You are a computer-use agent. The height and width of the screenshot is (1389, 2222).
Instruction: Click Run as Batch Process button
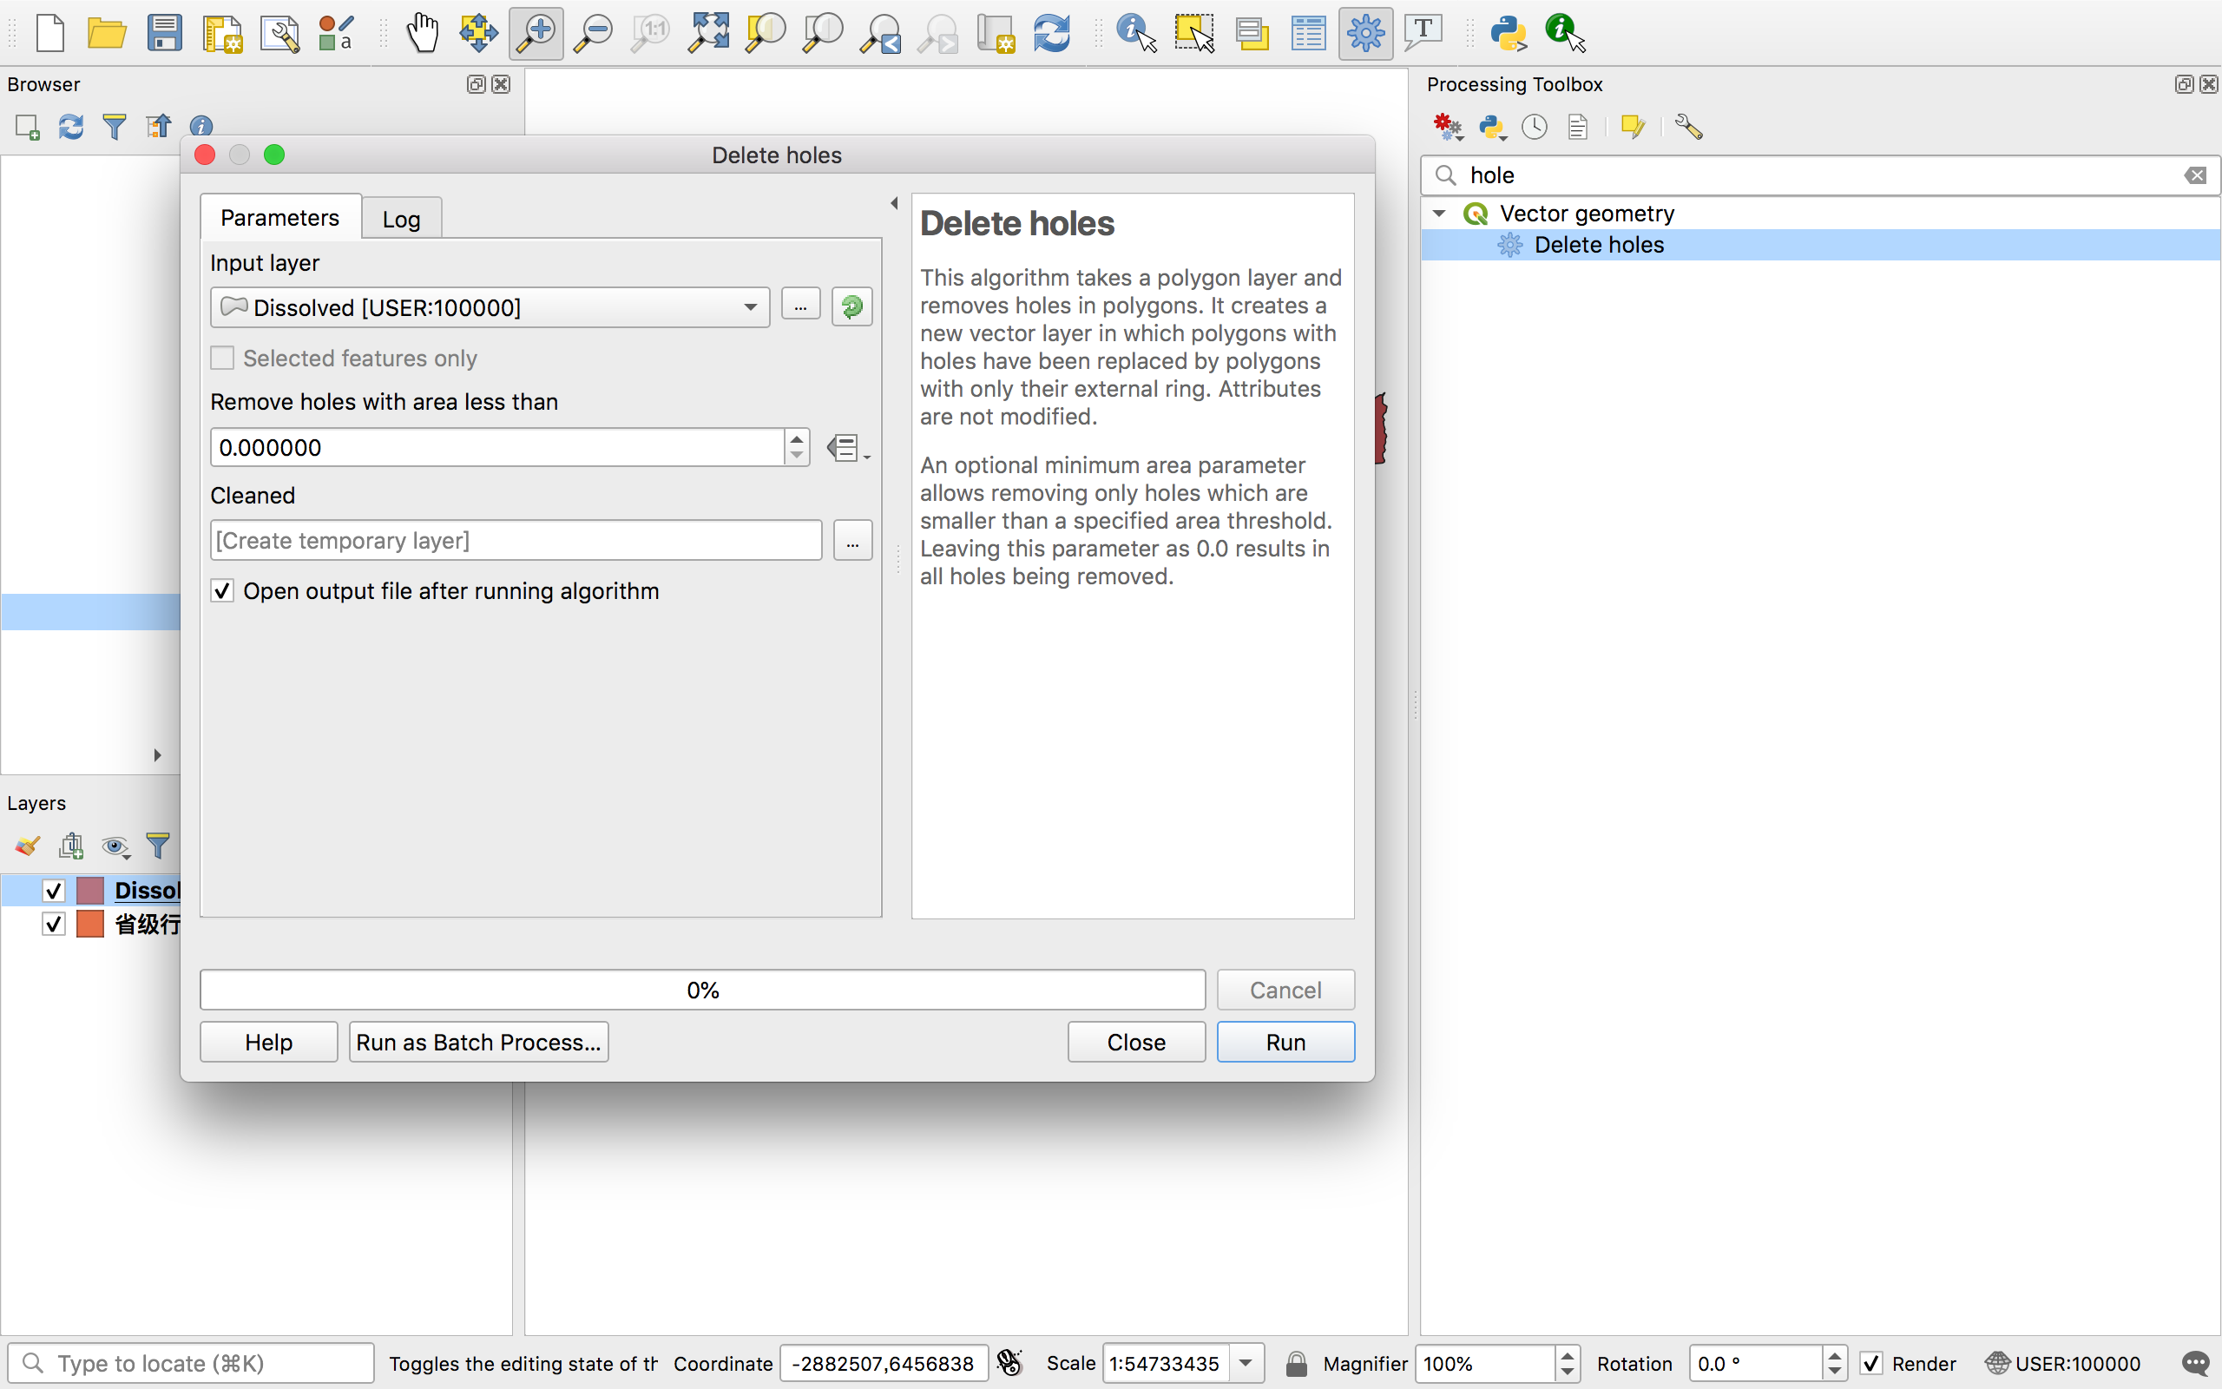coord(478,1042)
